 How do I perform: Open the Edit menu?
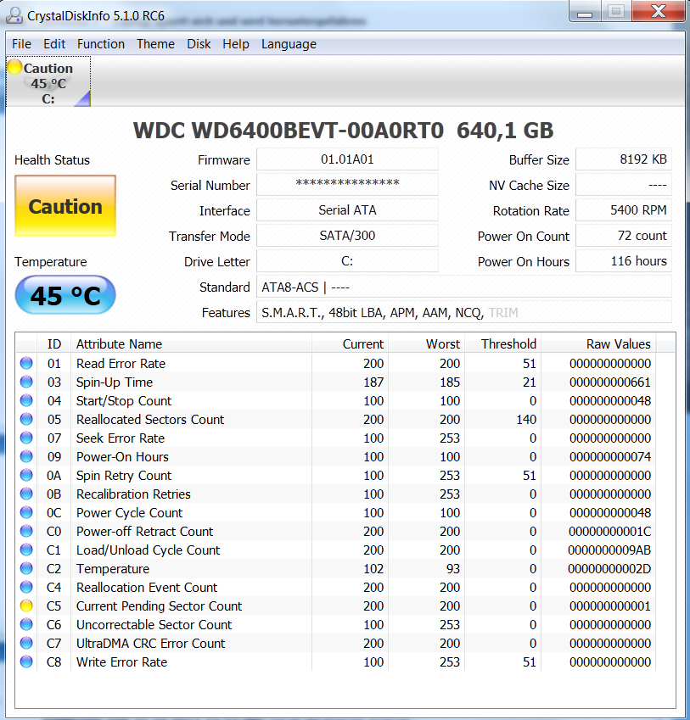click(x=54, y=44)
